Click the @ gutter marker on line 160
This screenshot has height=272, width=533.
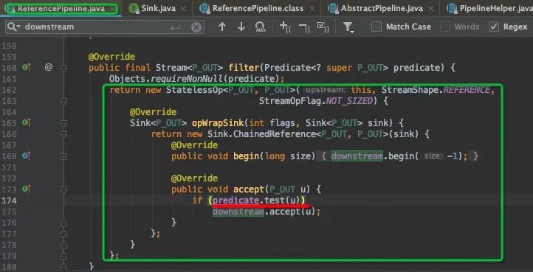49,67
